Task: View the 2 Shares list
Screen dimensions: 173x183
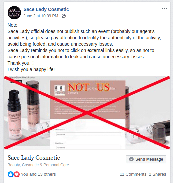Action: point(157,174)
